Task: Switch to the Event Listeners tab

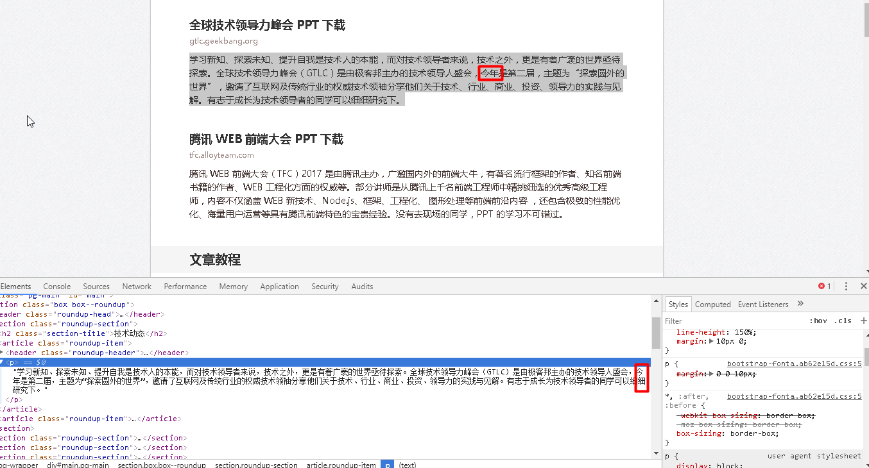Action: 763,305
